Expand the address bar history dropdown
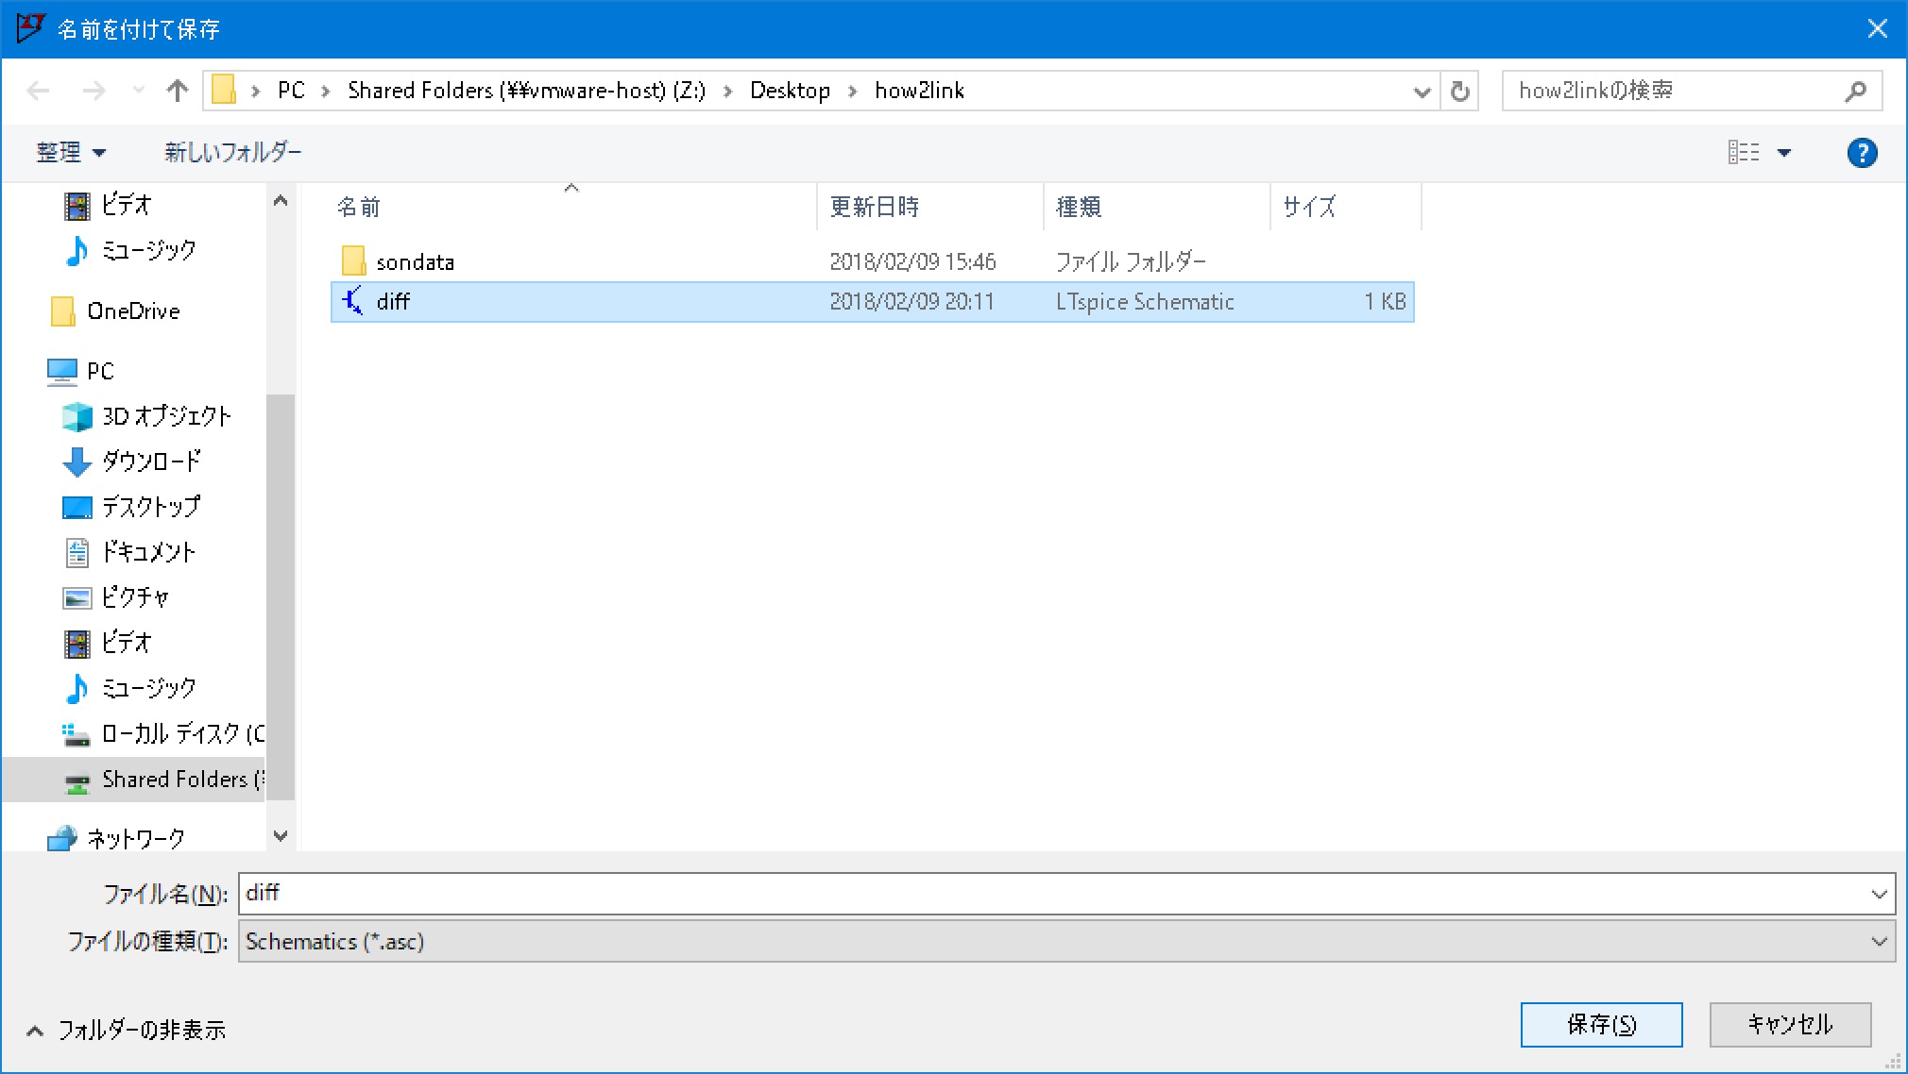1908x1074 pixels. click(1422, 92)
